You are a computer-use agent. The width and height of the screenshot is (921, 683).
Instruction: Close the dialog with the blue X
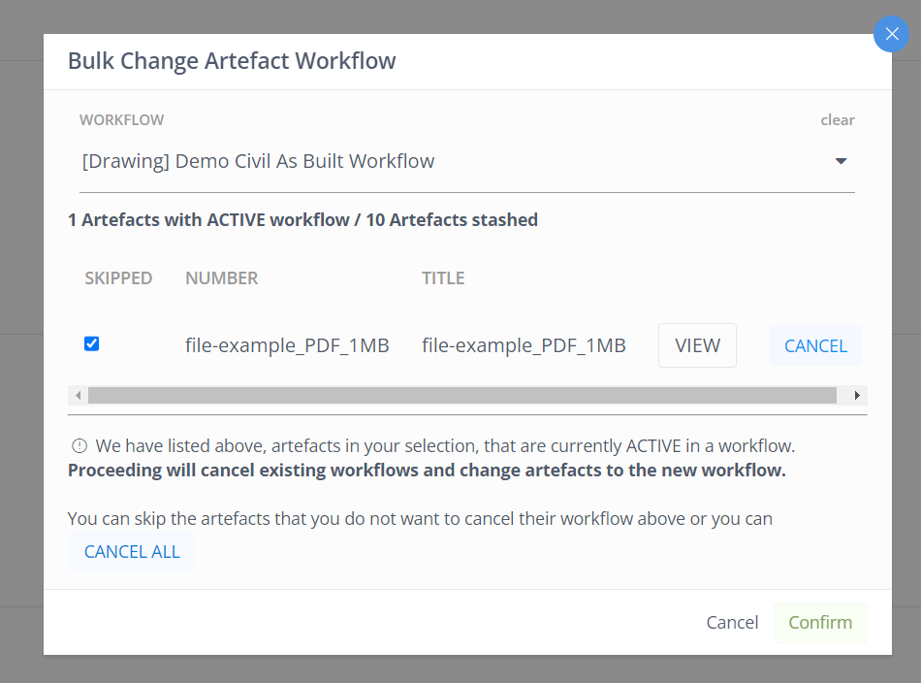coord(891,34)
